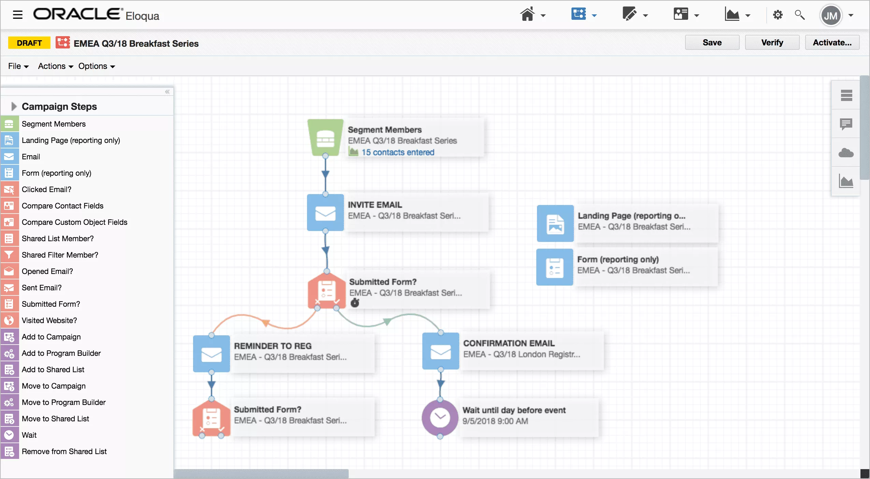Select Add to Shared List icon
This screenshot has width=870, height=479.
click(9, 369)
